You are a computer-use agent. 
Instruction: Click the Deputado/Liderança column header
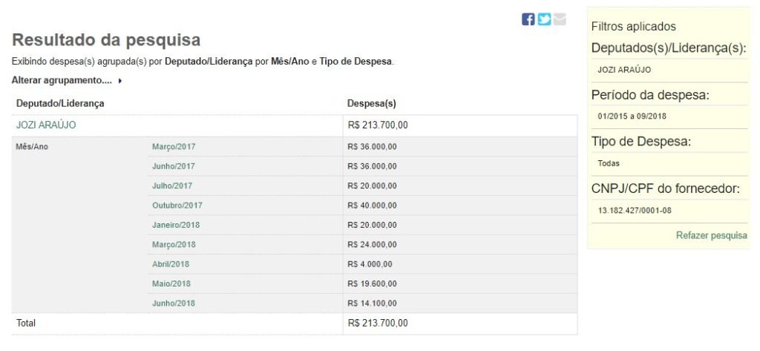tap(60, 103)
